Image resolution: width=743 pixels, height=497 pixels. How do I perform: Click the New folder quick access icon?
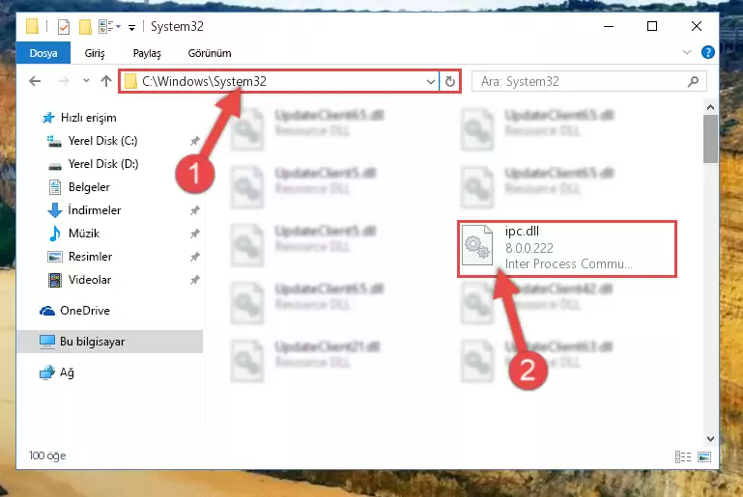85,26
